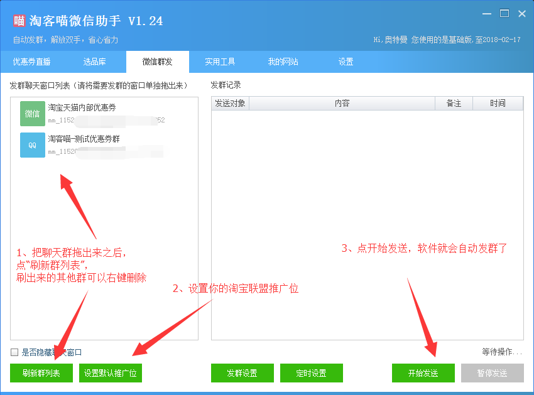Viewport: 534px width, 395px height.
Task: Start sending with 开始发送
Action: [423, 373]
